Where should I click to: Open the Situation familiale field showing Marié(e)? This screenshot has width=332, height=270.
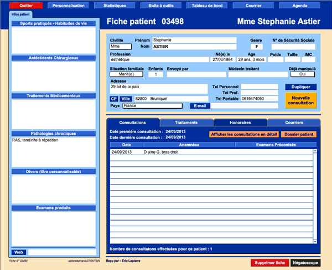[x=127, y=74]
